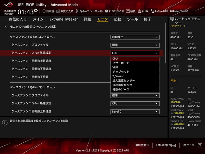Switch to EzMode(F7)
This screenshot has height=154, width=205.
[x=166, y=145]
